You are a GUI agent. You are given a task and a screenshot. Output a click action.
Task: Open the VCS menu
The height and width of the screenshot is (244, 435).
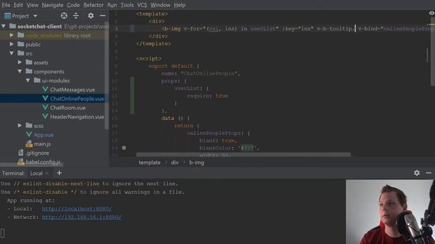coord(142,5)
